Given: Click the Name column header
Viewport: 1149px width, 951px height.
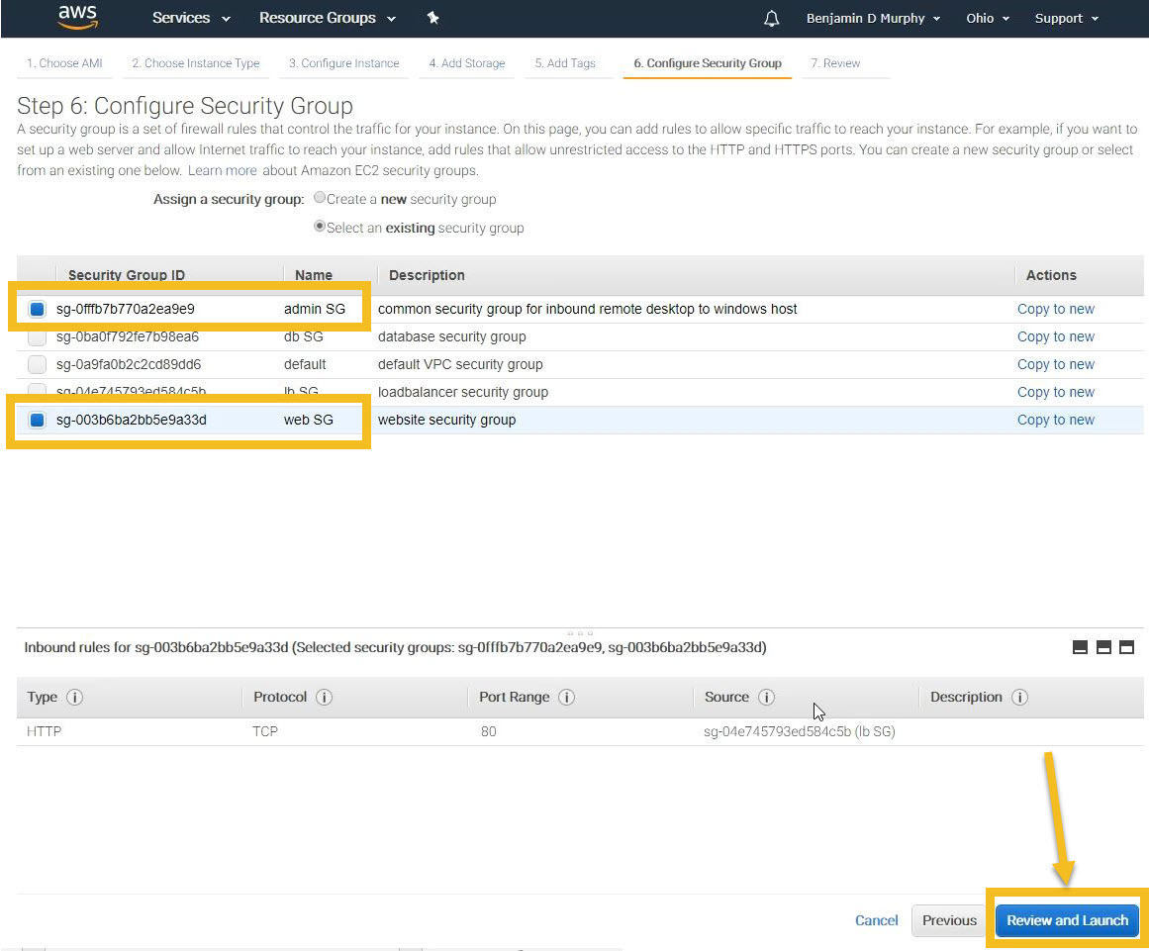Looking at the screenshot, I should [314, 275].
